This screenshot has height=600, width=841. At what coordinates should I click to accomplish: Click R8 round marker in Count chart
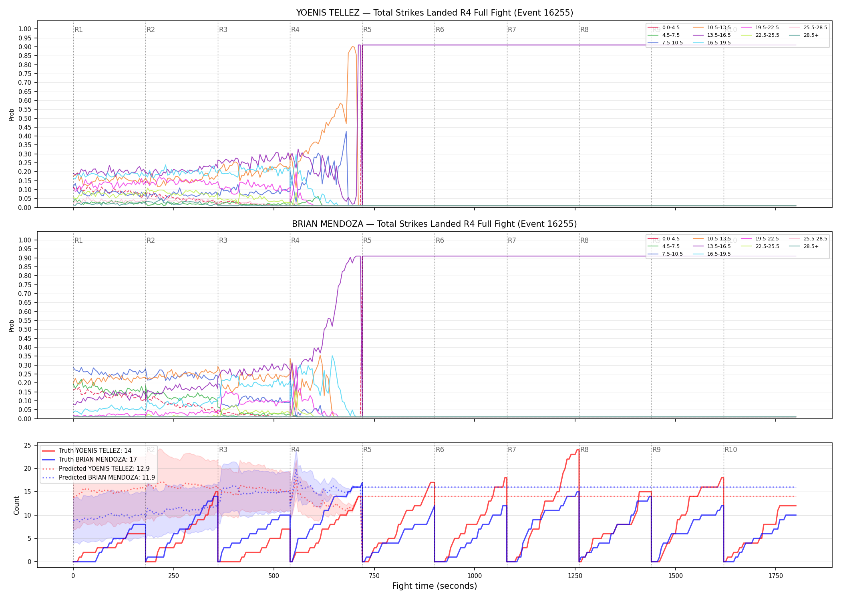click(x=584, y=450)
